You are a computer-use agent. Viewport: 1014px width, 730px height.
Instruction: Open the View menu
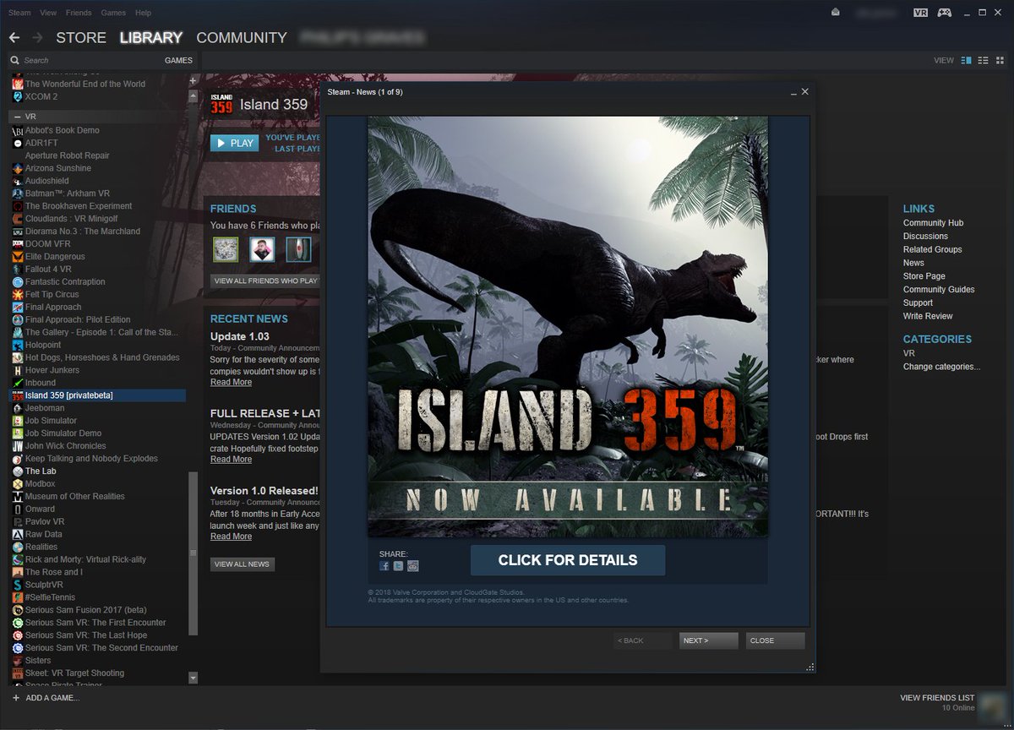point(48,13)
